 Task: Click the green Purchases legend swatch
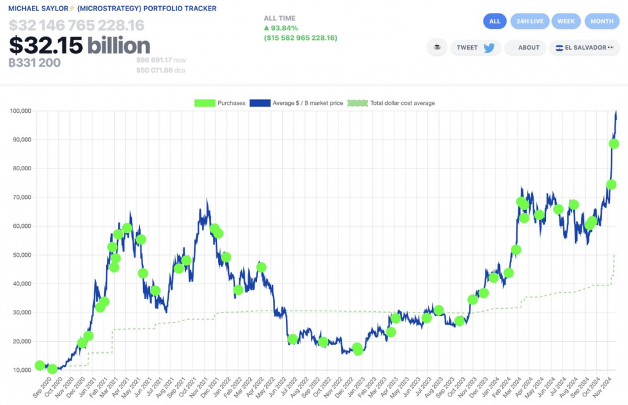pyautogui.click(x=204, y=103)
